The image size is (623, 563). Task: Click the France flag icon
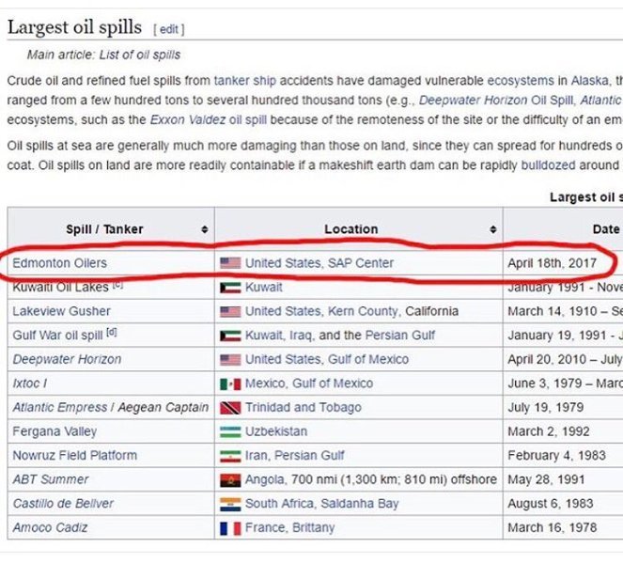[x=230, y=528]
